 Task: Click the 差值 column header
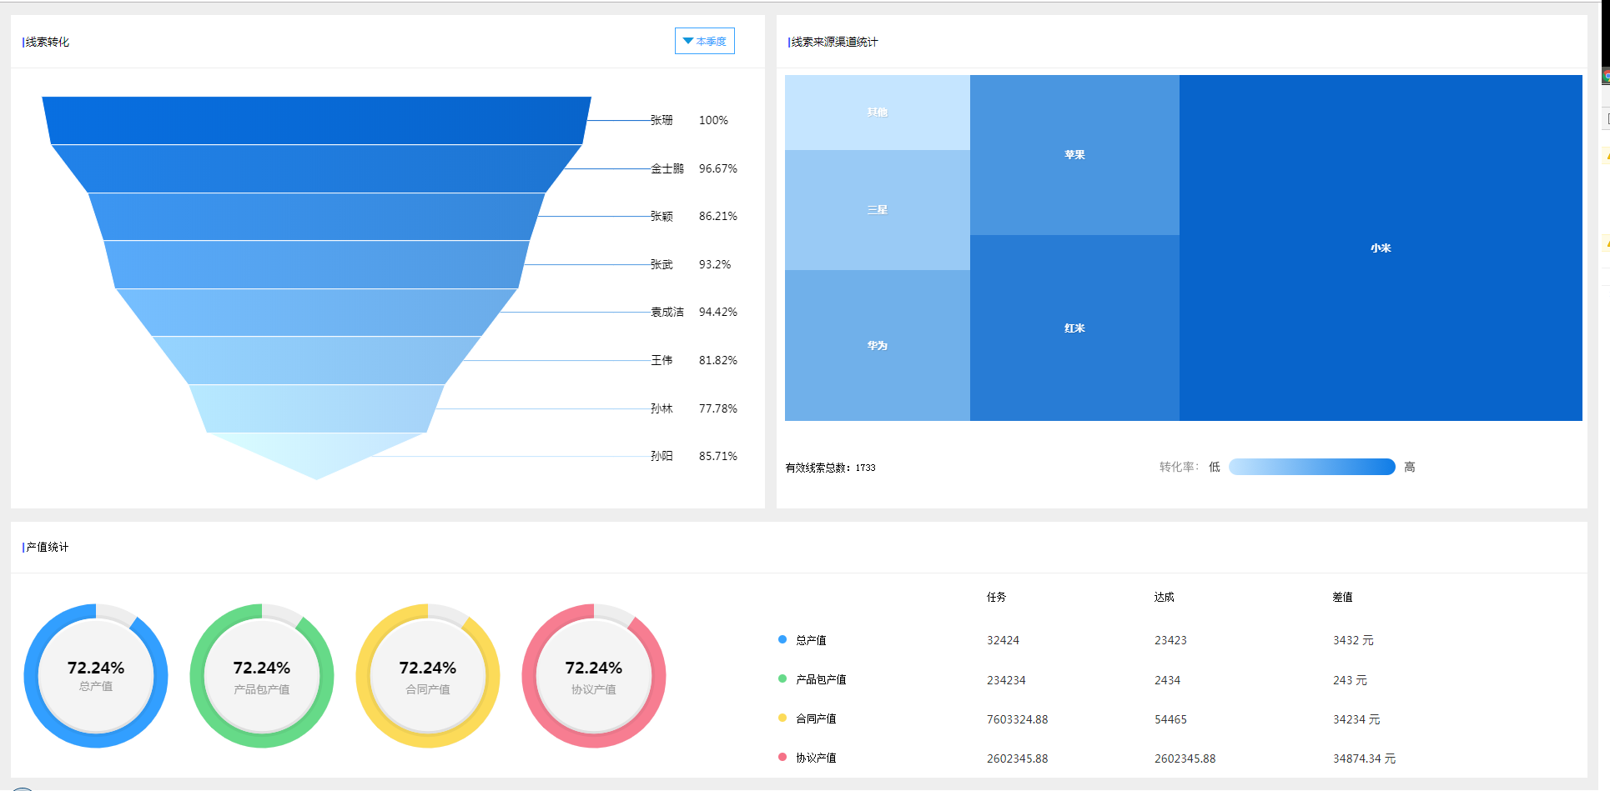(1343, 597)
